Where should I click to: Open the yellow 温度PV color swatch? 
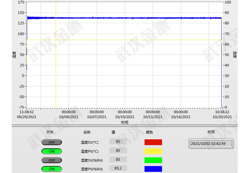(x=153, y=151)
